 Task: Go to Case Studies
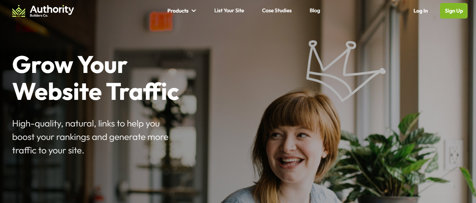[277, 10]
